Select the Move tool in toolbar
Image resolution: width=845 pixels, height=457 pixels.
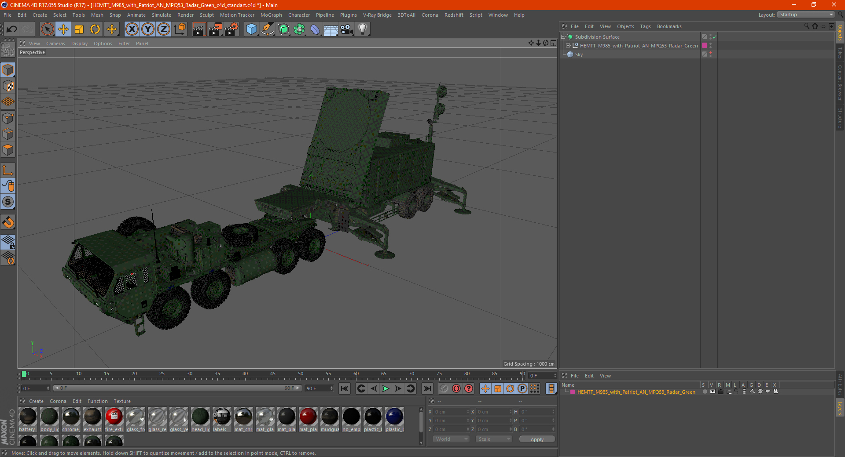coord(63,29)
